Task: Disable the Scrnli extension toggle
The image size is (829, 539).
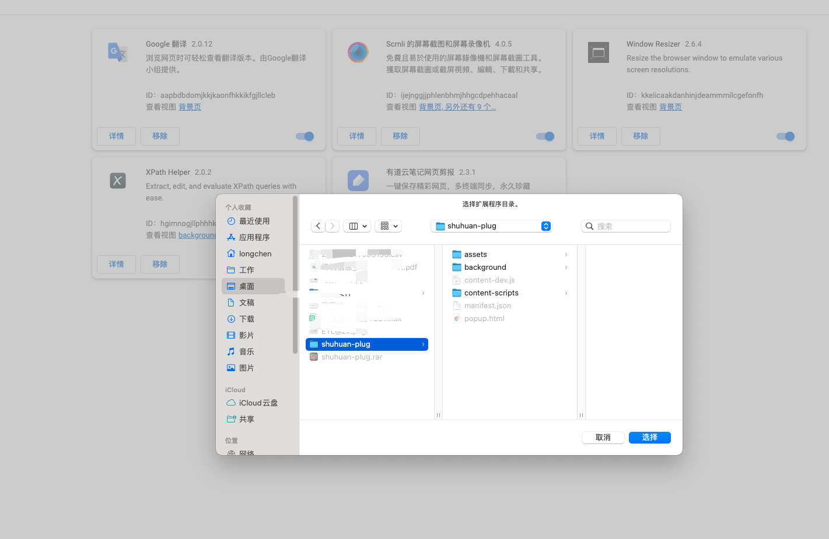Action: click(x=545, y=136)
